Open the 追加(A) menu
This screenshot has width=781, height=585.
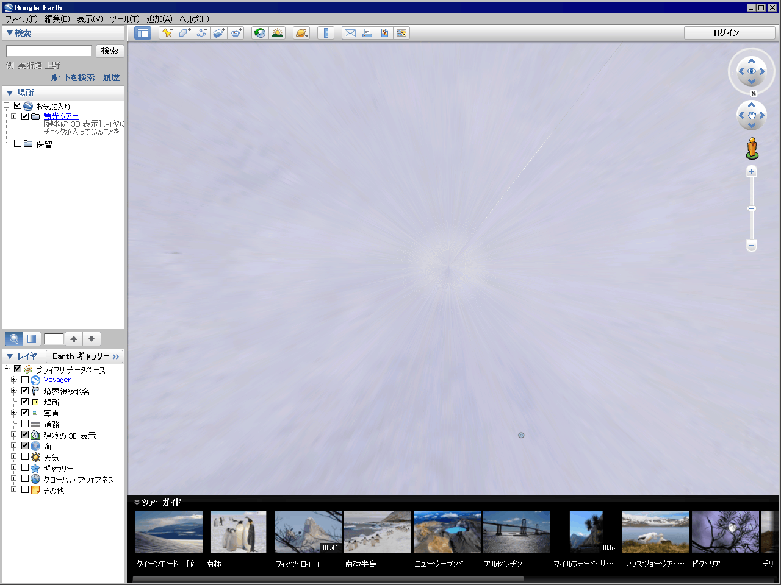tap(159, 19)
